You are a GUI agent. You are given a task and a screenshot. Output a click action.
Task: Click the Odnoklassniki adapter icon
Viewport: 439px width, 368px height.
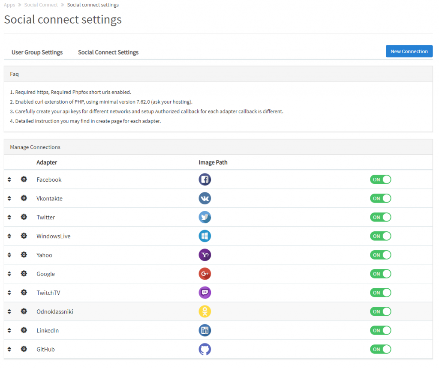[204, 311]
